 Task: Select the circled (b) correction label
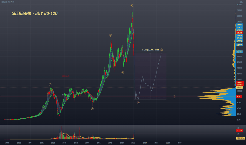[x=162, y=50]
